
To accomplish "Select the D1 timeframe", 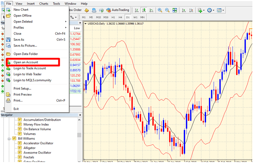I will coord(128,17).
